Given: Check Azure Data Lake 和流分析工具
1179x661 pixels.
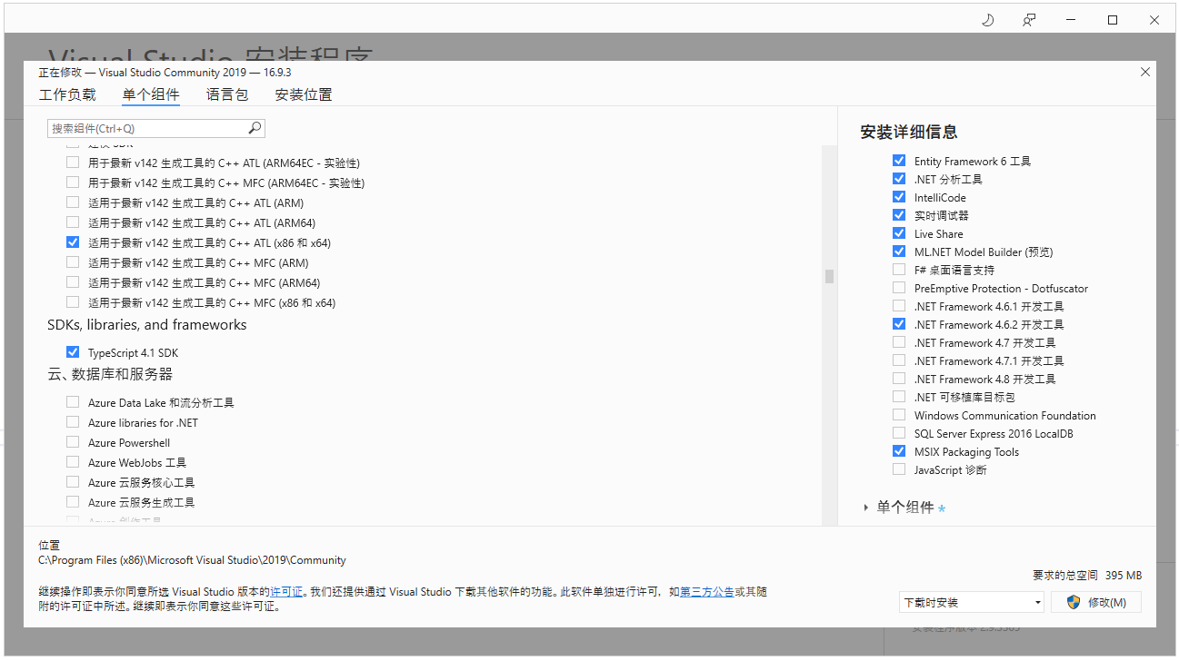Looking at the screenshot, I should [73, 402].
